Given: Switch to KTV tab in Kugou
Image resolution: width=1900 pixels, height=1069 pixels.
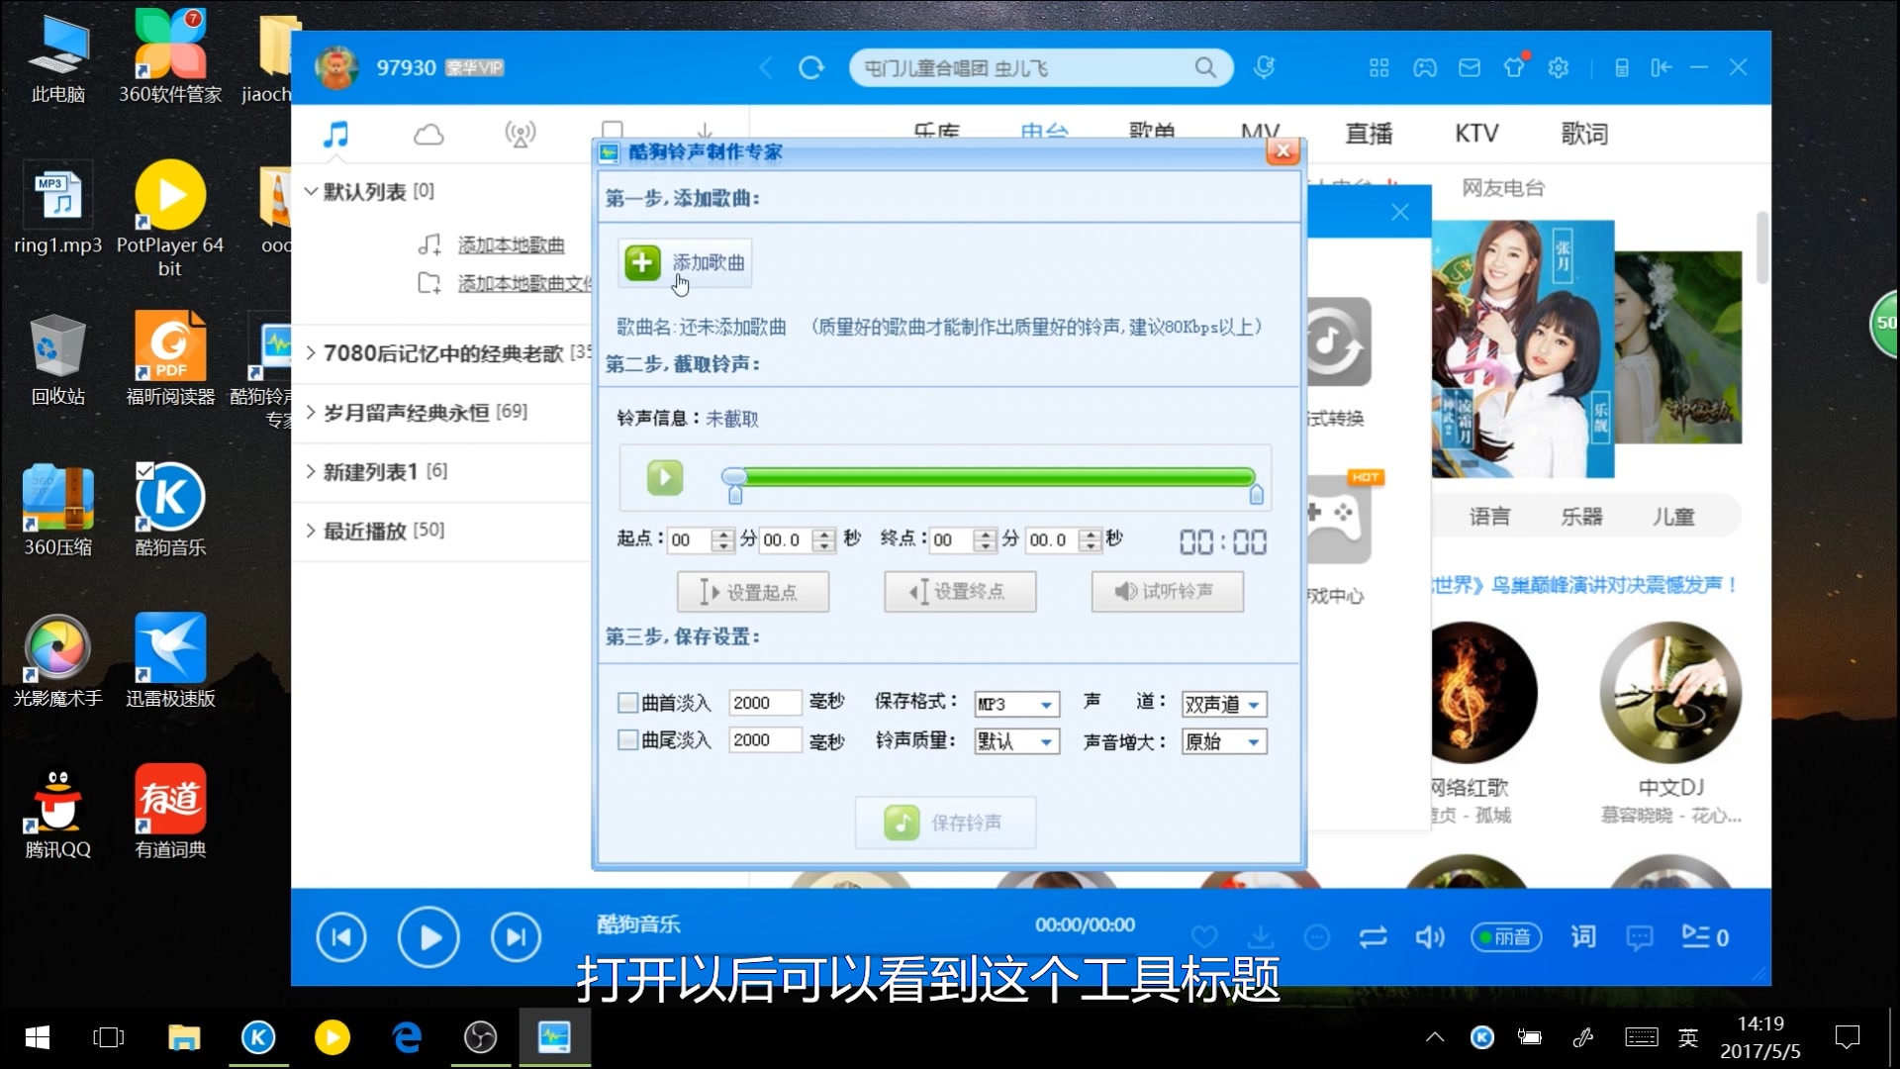Looking at the screenshot, I should point(1476,134).
